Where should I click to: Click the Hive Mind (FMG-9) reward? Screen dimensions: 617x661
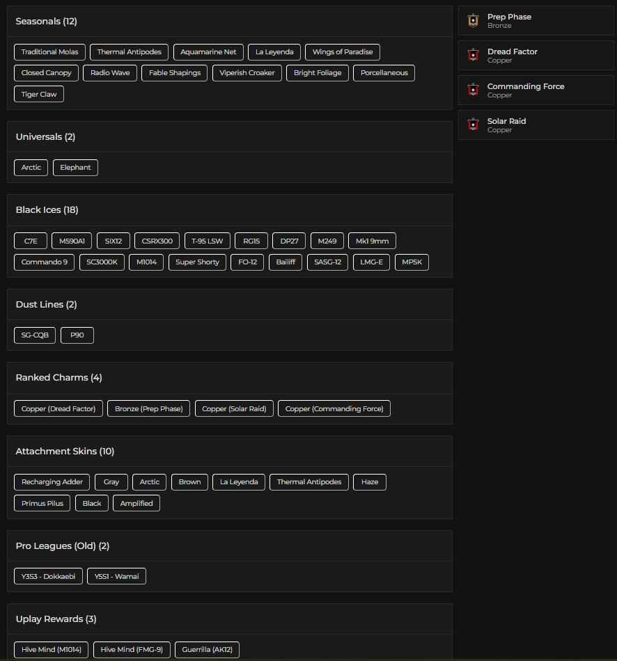[x=132, y=649]
